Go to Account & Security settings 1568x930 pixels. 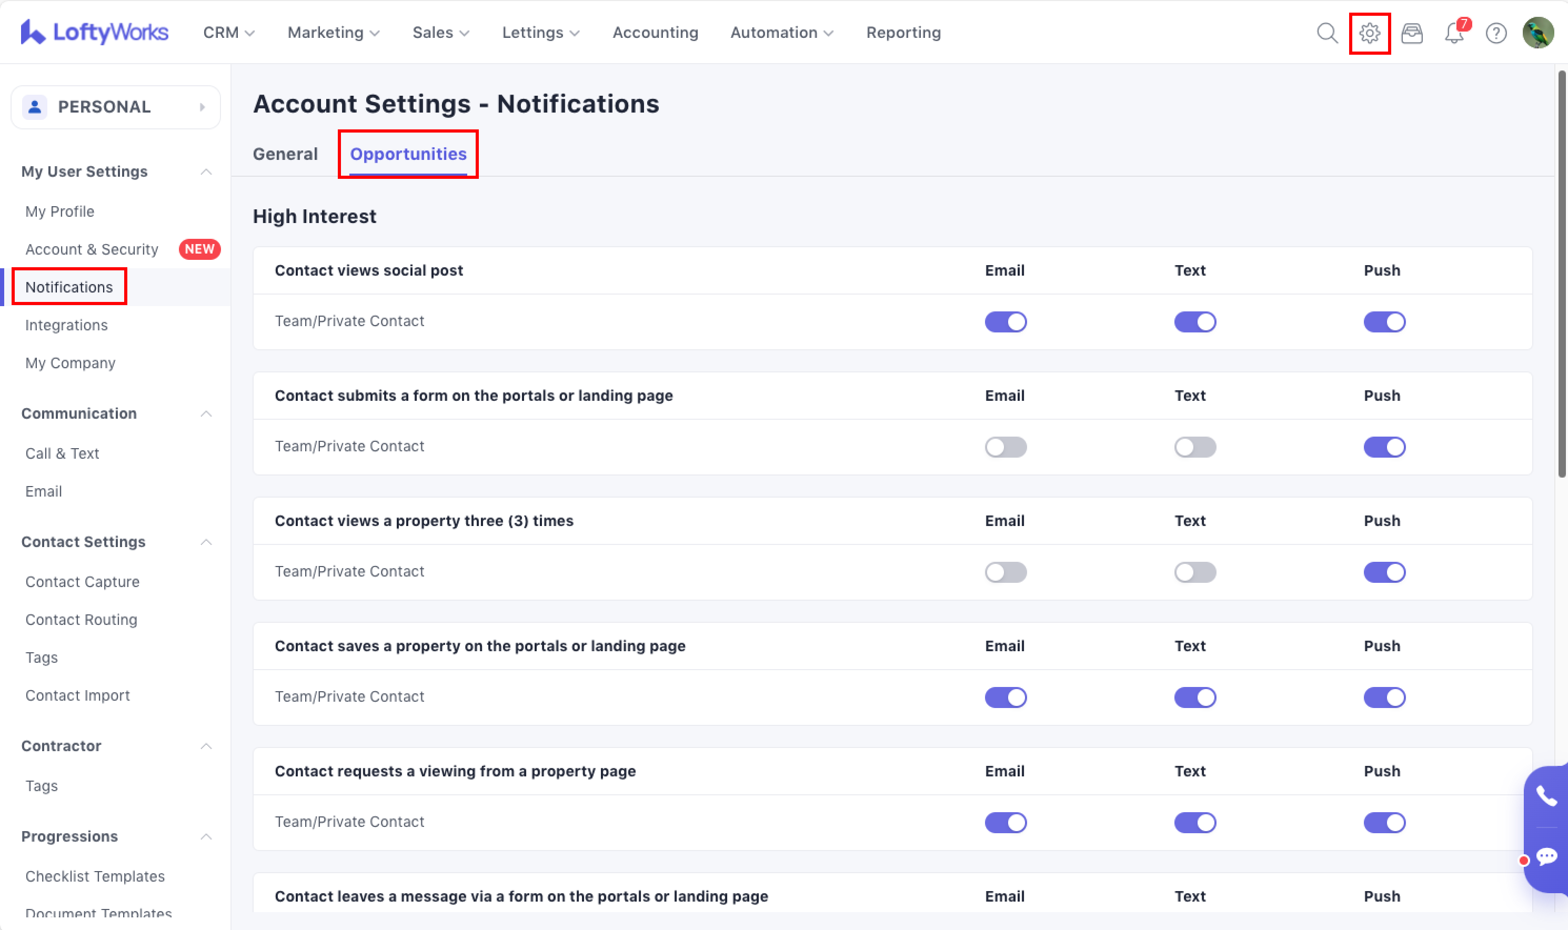tap(92, 249)
